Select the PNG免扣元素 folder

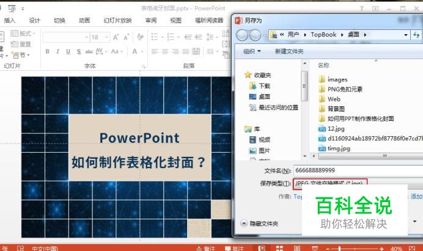[340, 89]
